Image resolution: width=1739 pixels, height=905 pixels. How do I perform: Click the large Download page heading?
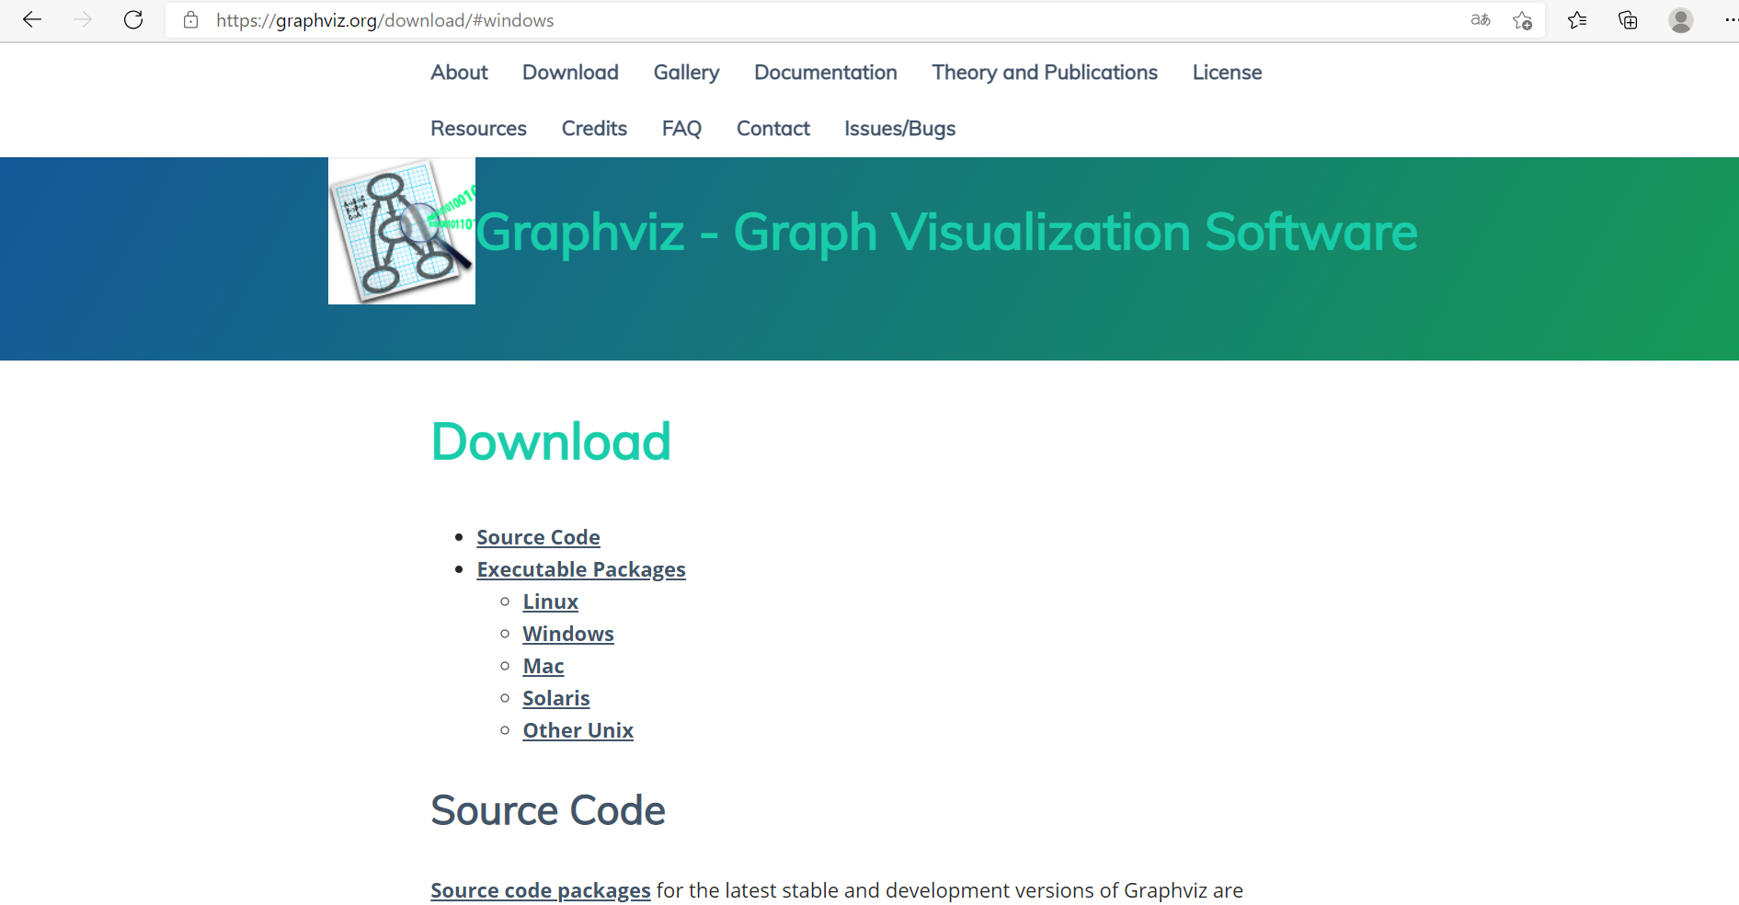551,441
